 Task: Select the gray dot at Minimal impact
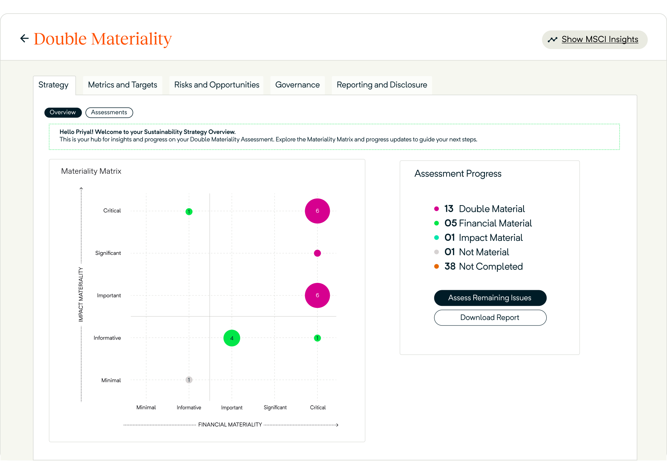click(x=189, y=380)
